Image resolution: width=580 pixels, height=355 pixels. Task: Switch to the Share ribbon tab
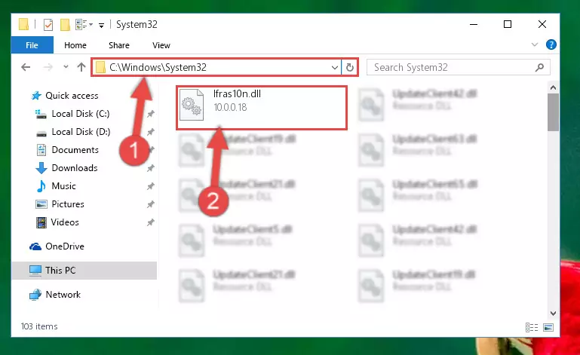pos(118,45)
